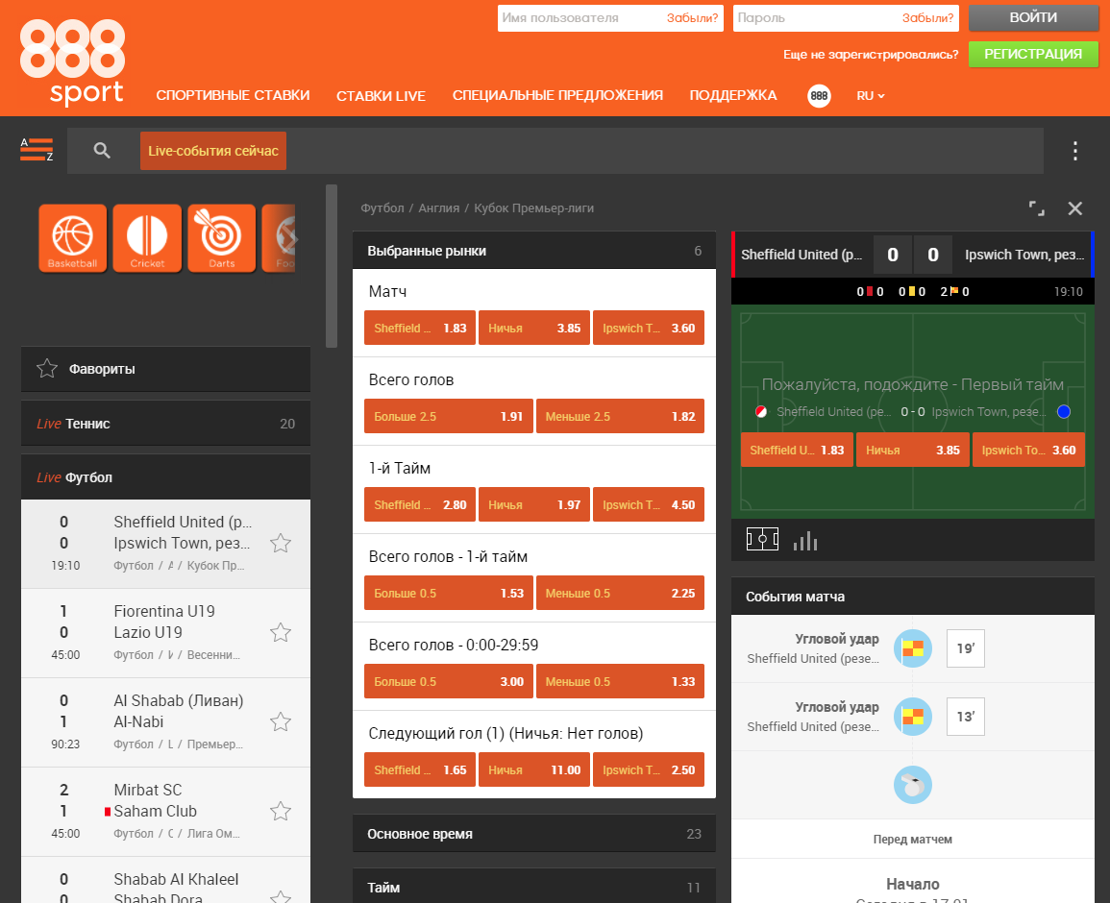This screenshot has height=903, width=1110.
Task: Expand the Тайм markets section
Action: click(x=533, y=886)
